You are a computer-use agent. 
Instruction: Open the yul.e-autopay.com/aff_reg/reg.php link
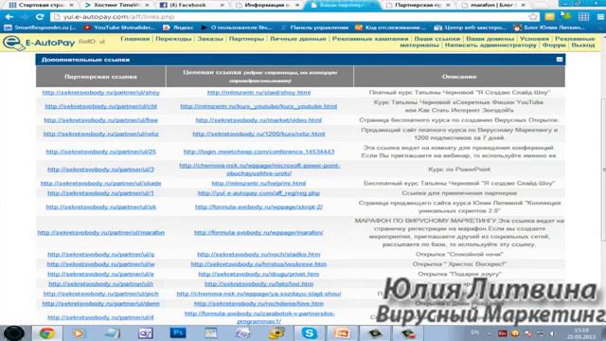click(258, 193)
